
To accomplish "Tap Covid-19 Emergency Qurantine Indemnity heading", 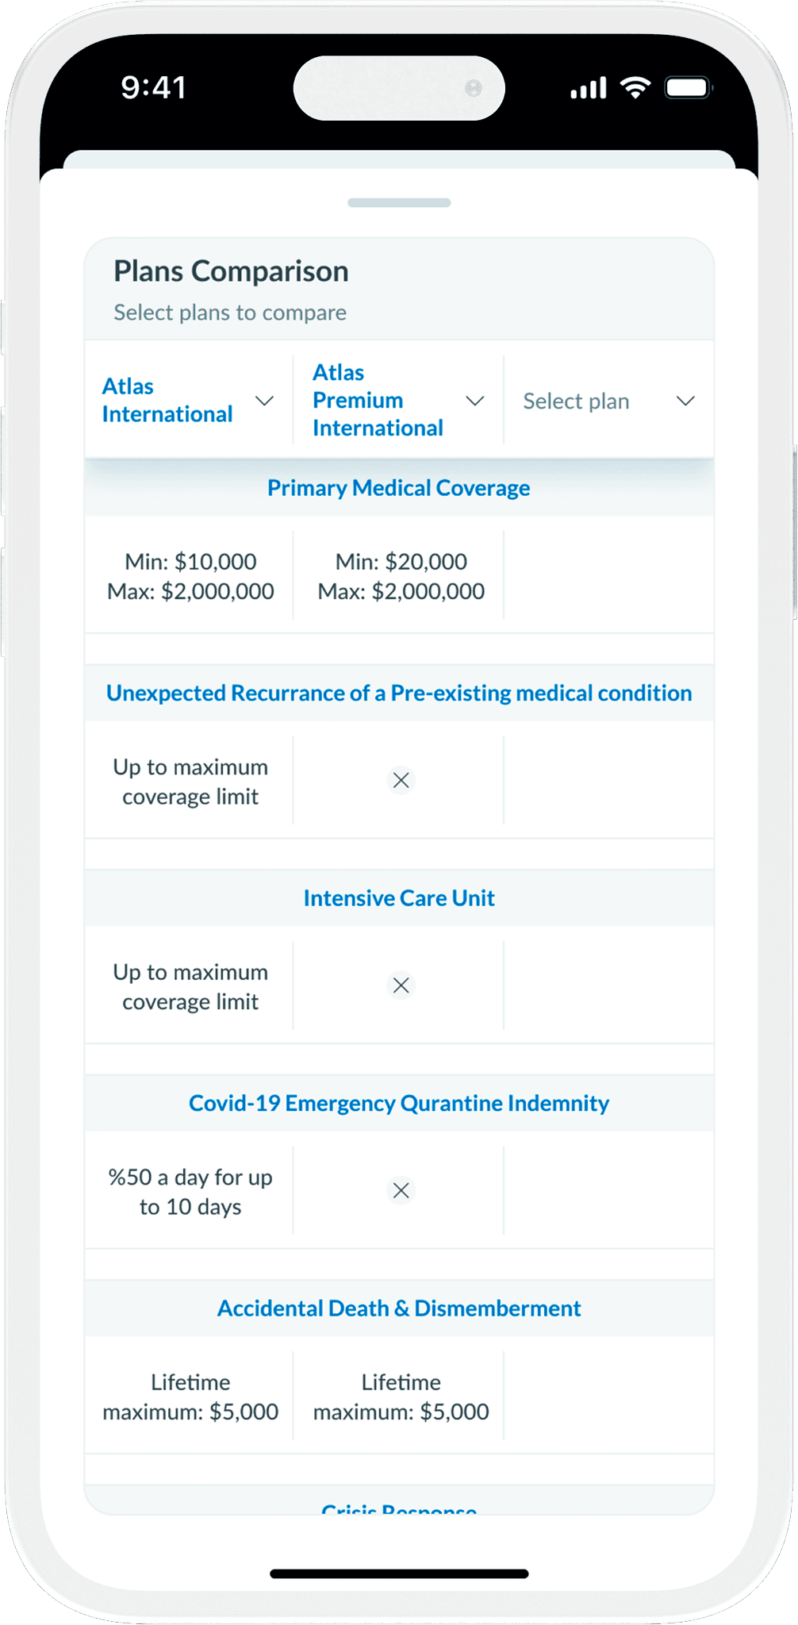I will click(x=399, y=1103).
